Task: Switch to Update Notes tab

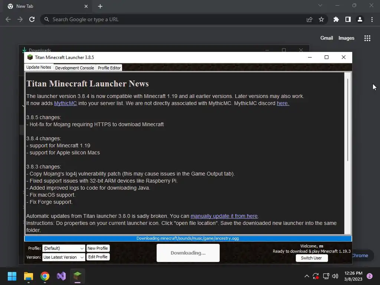Action: (39, 67)
